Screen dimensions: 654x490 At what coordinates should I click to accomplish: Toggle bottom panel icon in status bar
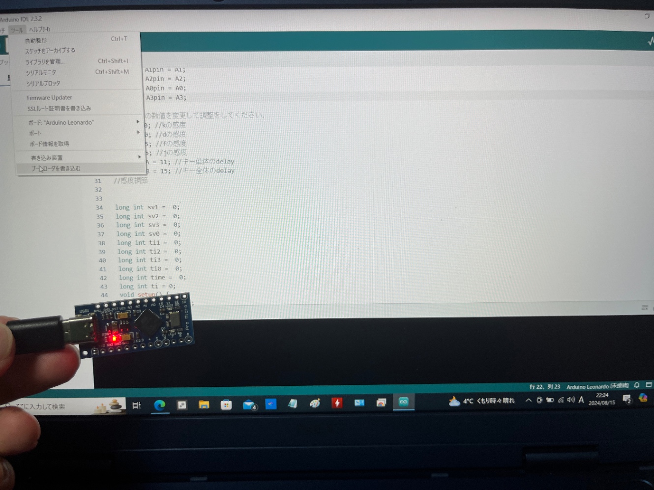coord(649,385)
